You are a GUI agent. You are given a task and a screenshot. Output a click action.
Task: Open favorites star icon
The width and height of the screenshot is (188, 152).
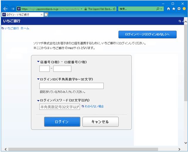(174, 9)
